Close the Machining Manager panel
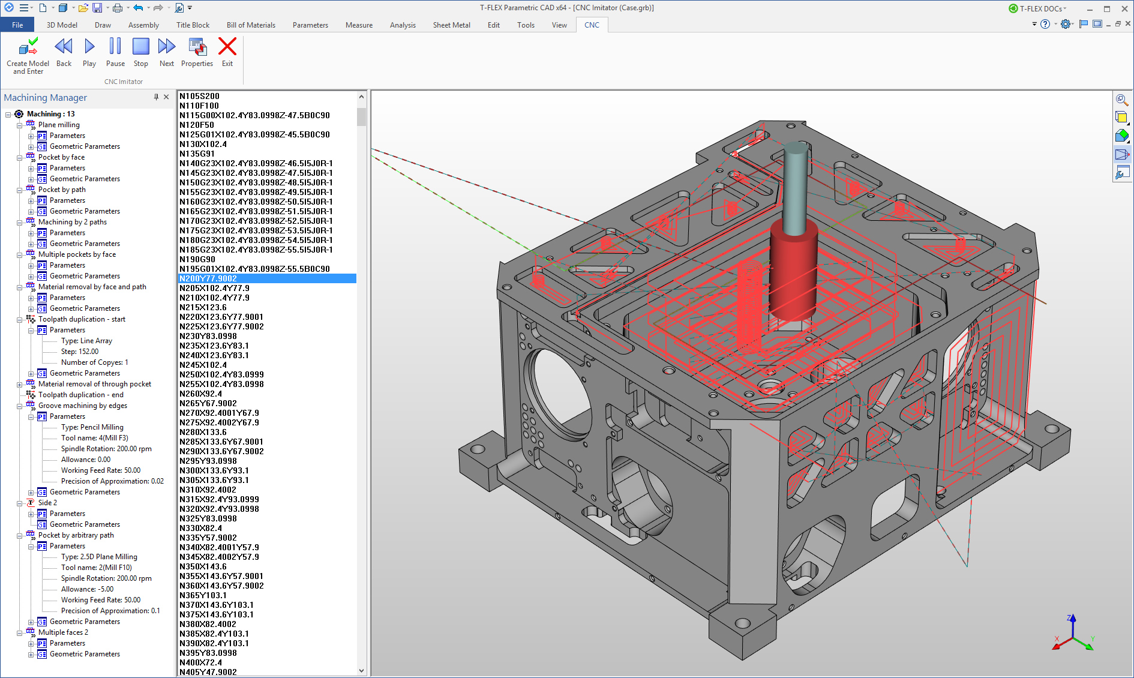1134x678 pixels. point(167,97)
